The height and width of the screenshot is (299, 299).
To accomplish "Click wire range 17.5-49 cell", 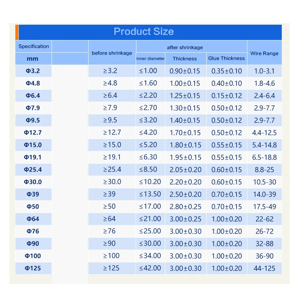I will pyautogui.click(x=265, y=207).
